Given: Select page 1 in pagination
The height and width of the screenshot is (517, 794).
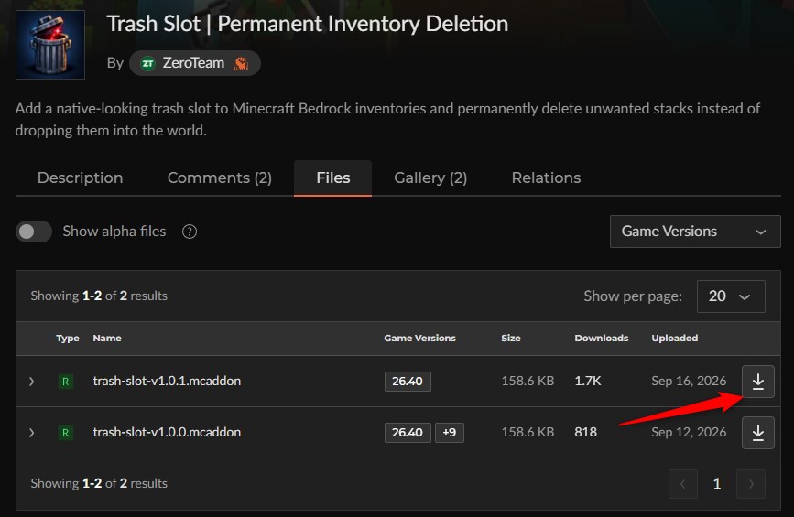Looking at the screenshot, I should click(x=716, y=484).
